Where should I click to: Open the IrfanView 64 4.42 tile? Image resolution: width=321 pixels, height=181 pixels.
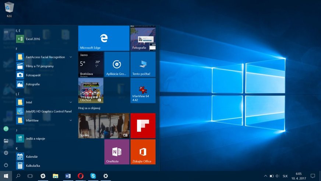pyautogui.click(x=143, y=90)
